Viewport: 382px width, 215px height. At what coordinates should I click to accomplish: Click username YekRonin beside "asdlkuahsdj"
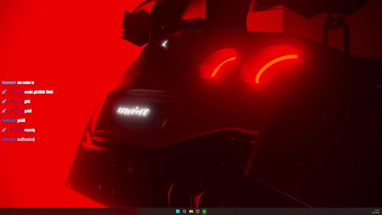tap(9, 139)
